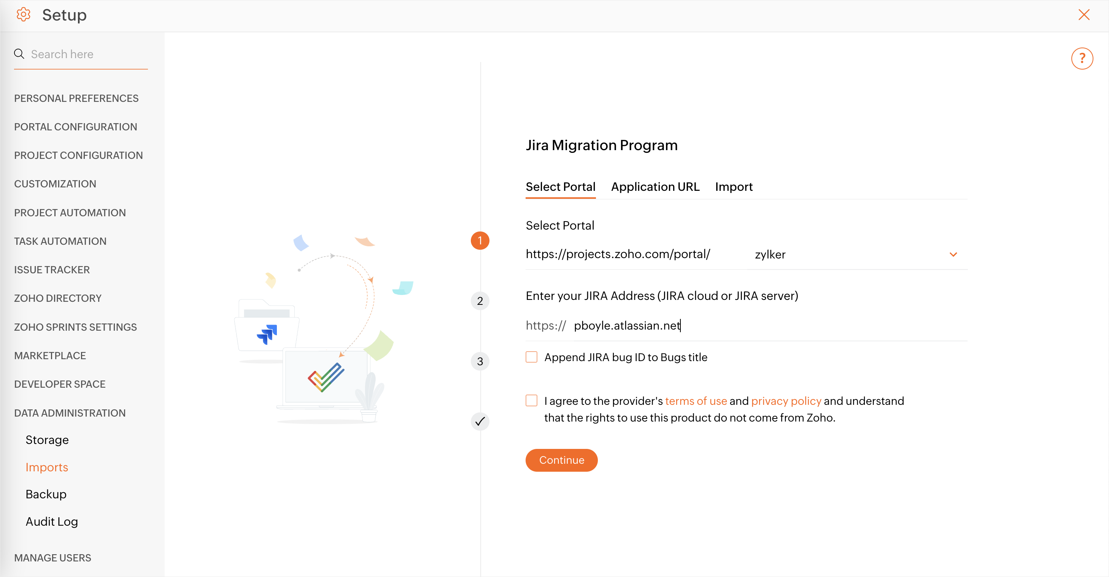Click the search magnifier icon
The image size is (1109, 577).
[19, 54]
